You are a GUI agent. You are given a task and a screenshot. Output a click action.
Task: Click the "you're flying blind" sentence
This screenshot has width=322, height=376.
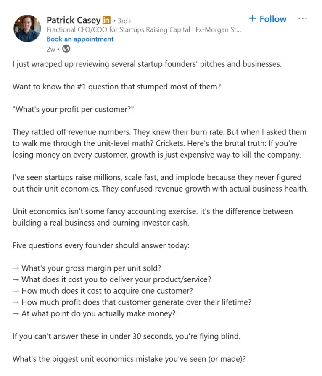click(x=126, y=337)
